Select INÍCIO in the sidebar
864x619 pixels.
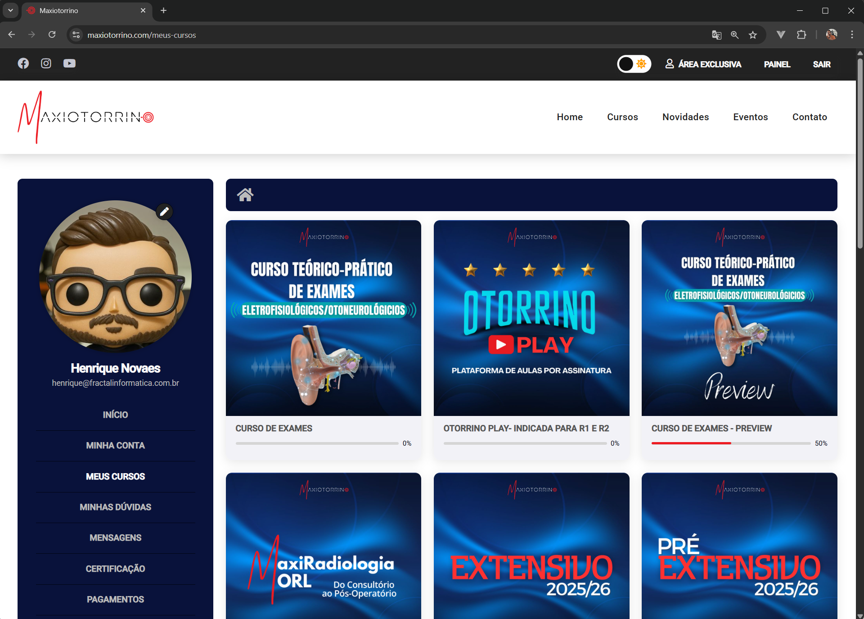click(116, 415)
